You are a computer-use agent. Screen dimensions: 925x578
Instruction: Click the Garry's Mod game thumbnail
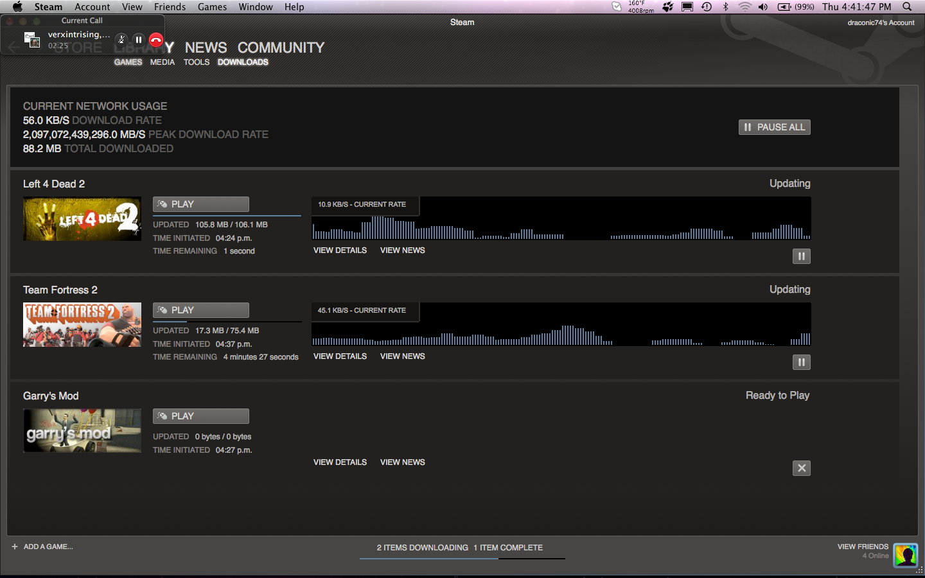pyautogui.click(x=82, y=431)
